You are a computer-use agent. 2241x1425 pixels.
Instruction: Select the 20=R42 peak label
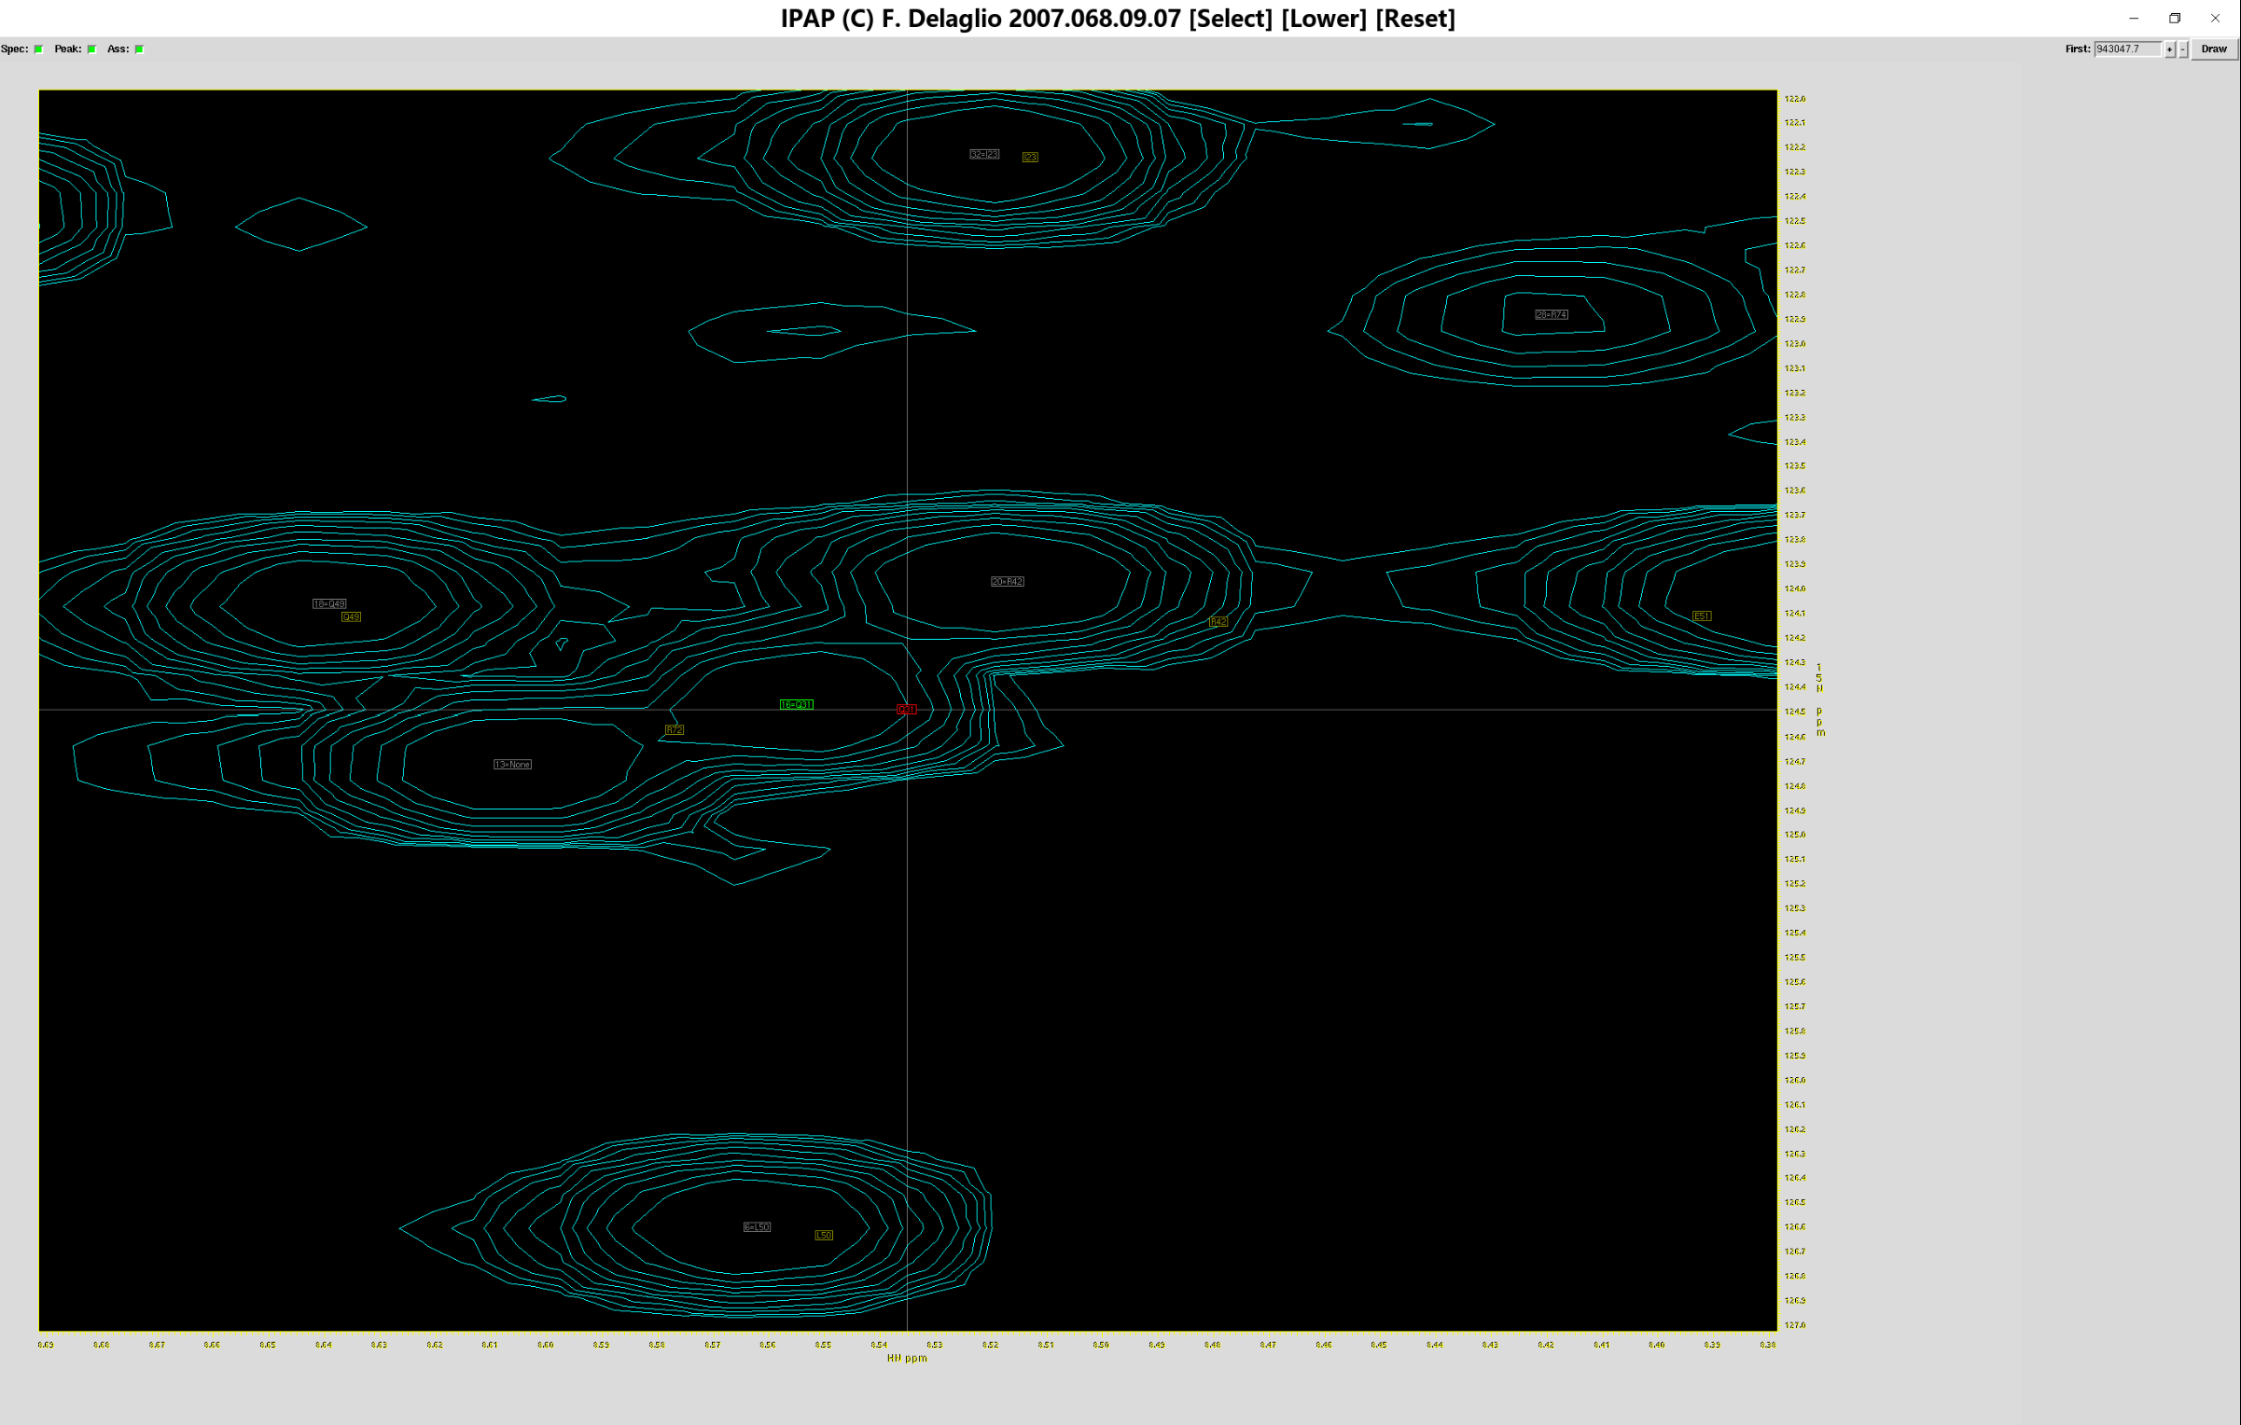click(x=1007, y=582)
